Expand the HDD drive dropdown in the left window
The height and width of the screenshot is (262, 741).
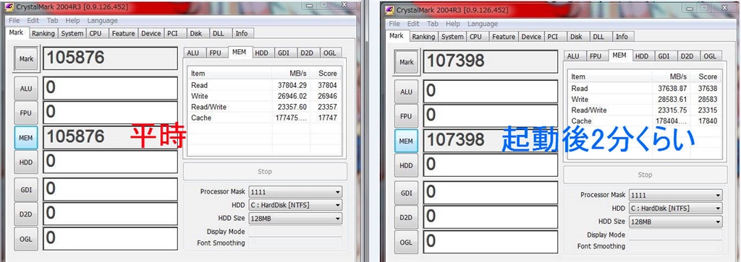(x=295, y=205)
